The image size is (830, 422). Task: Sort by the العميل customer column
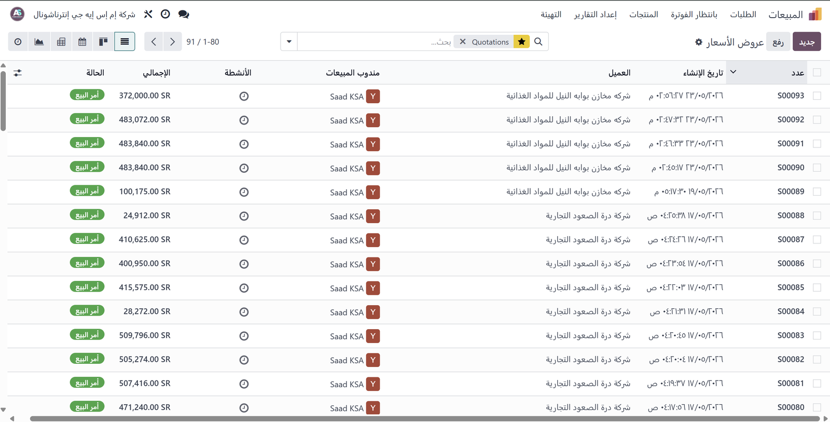click(619, 73)
